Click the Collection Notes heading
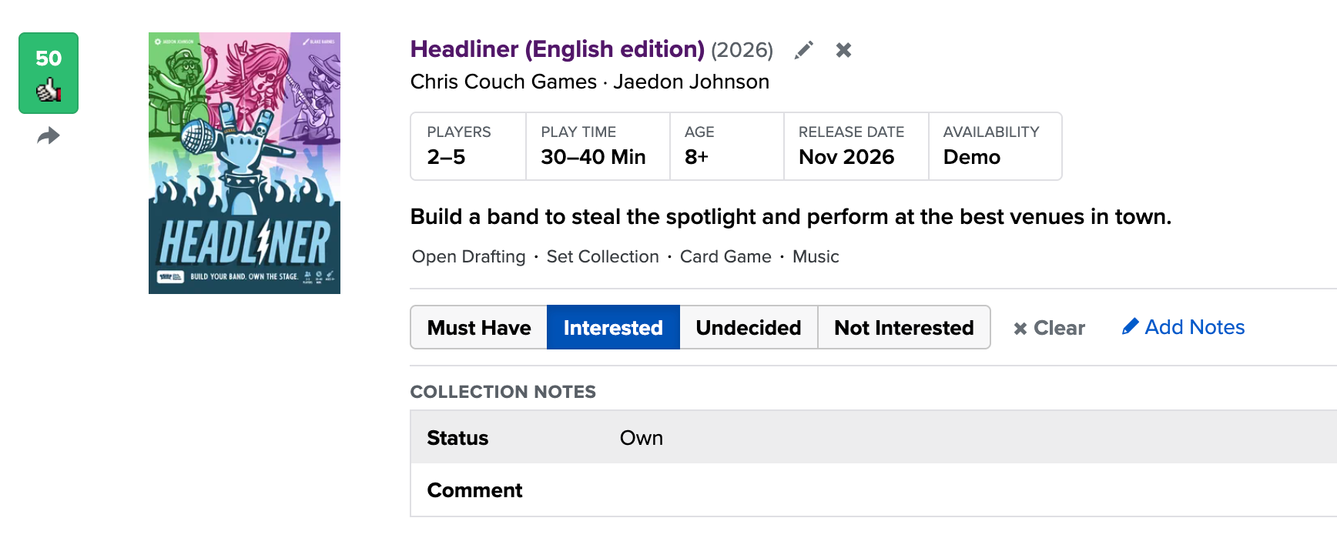The image size is (1337, 548). coord(503,392)
